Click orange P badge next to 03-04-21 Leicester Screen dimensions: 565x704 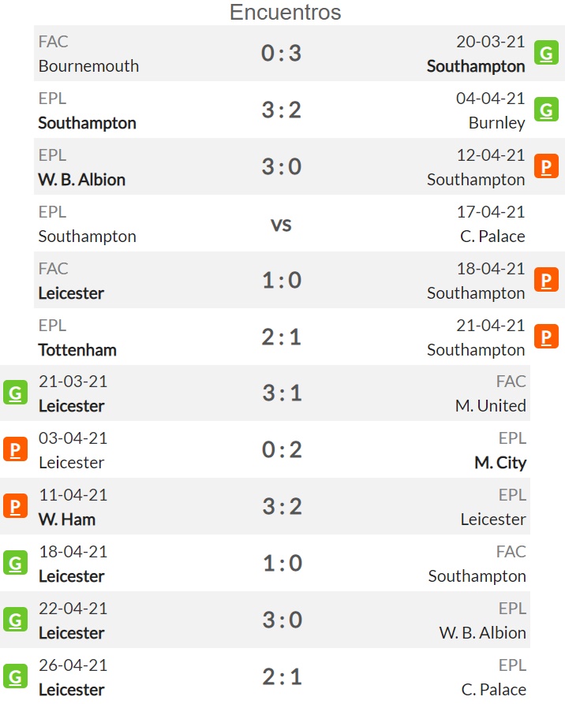point(15,449)
